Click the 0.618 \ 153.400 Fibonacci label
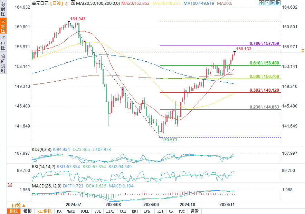The height and width of the screenshot is (214, 305). click(264, 63)
